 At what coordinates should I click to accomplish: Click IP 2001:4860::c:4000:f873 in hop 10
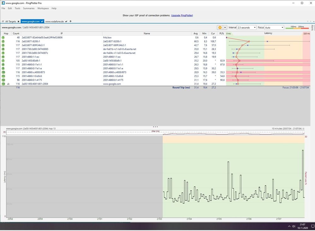pyautogui.click(x=33, y=72)
